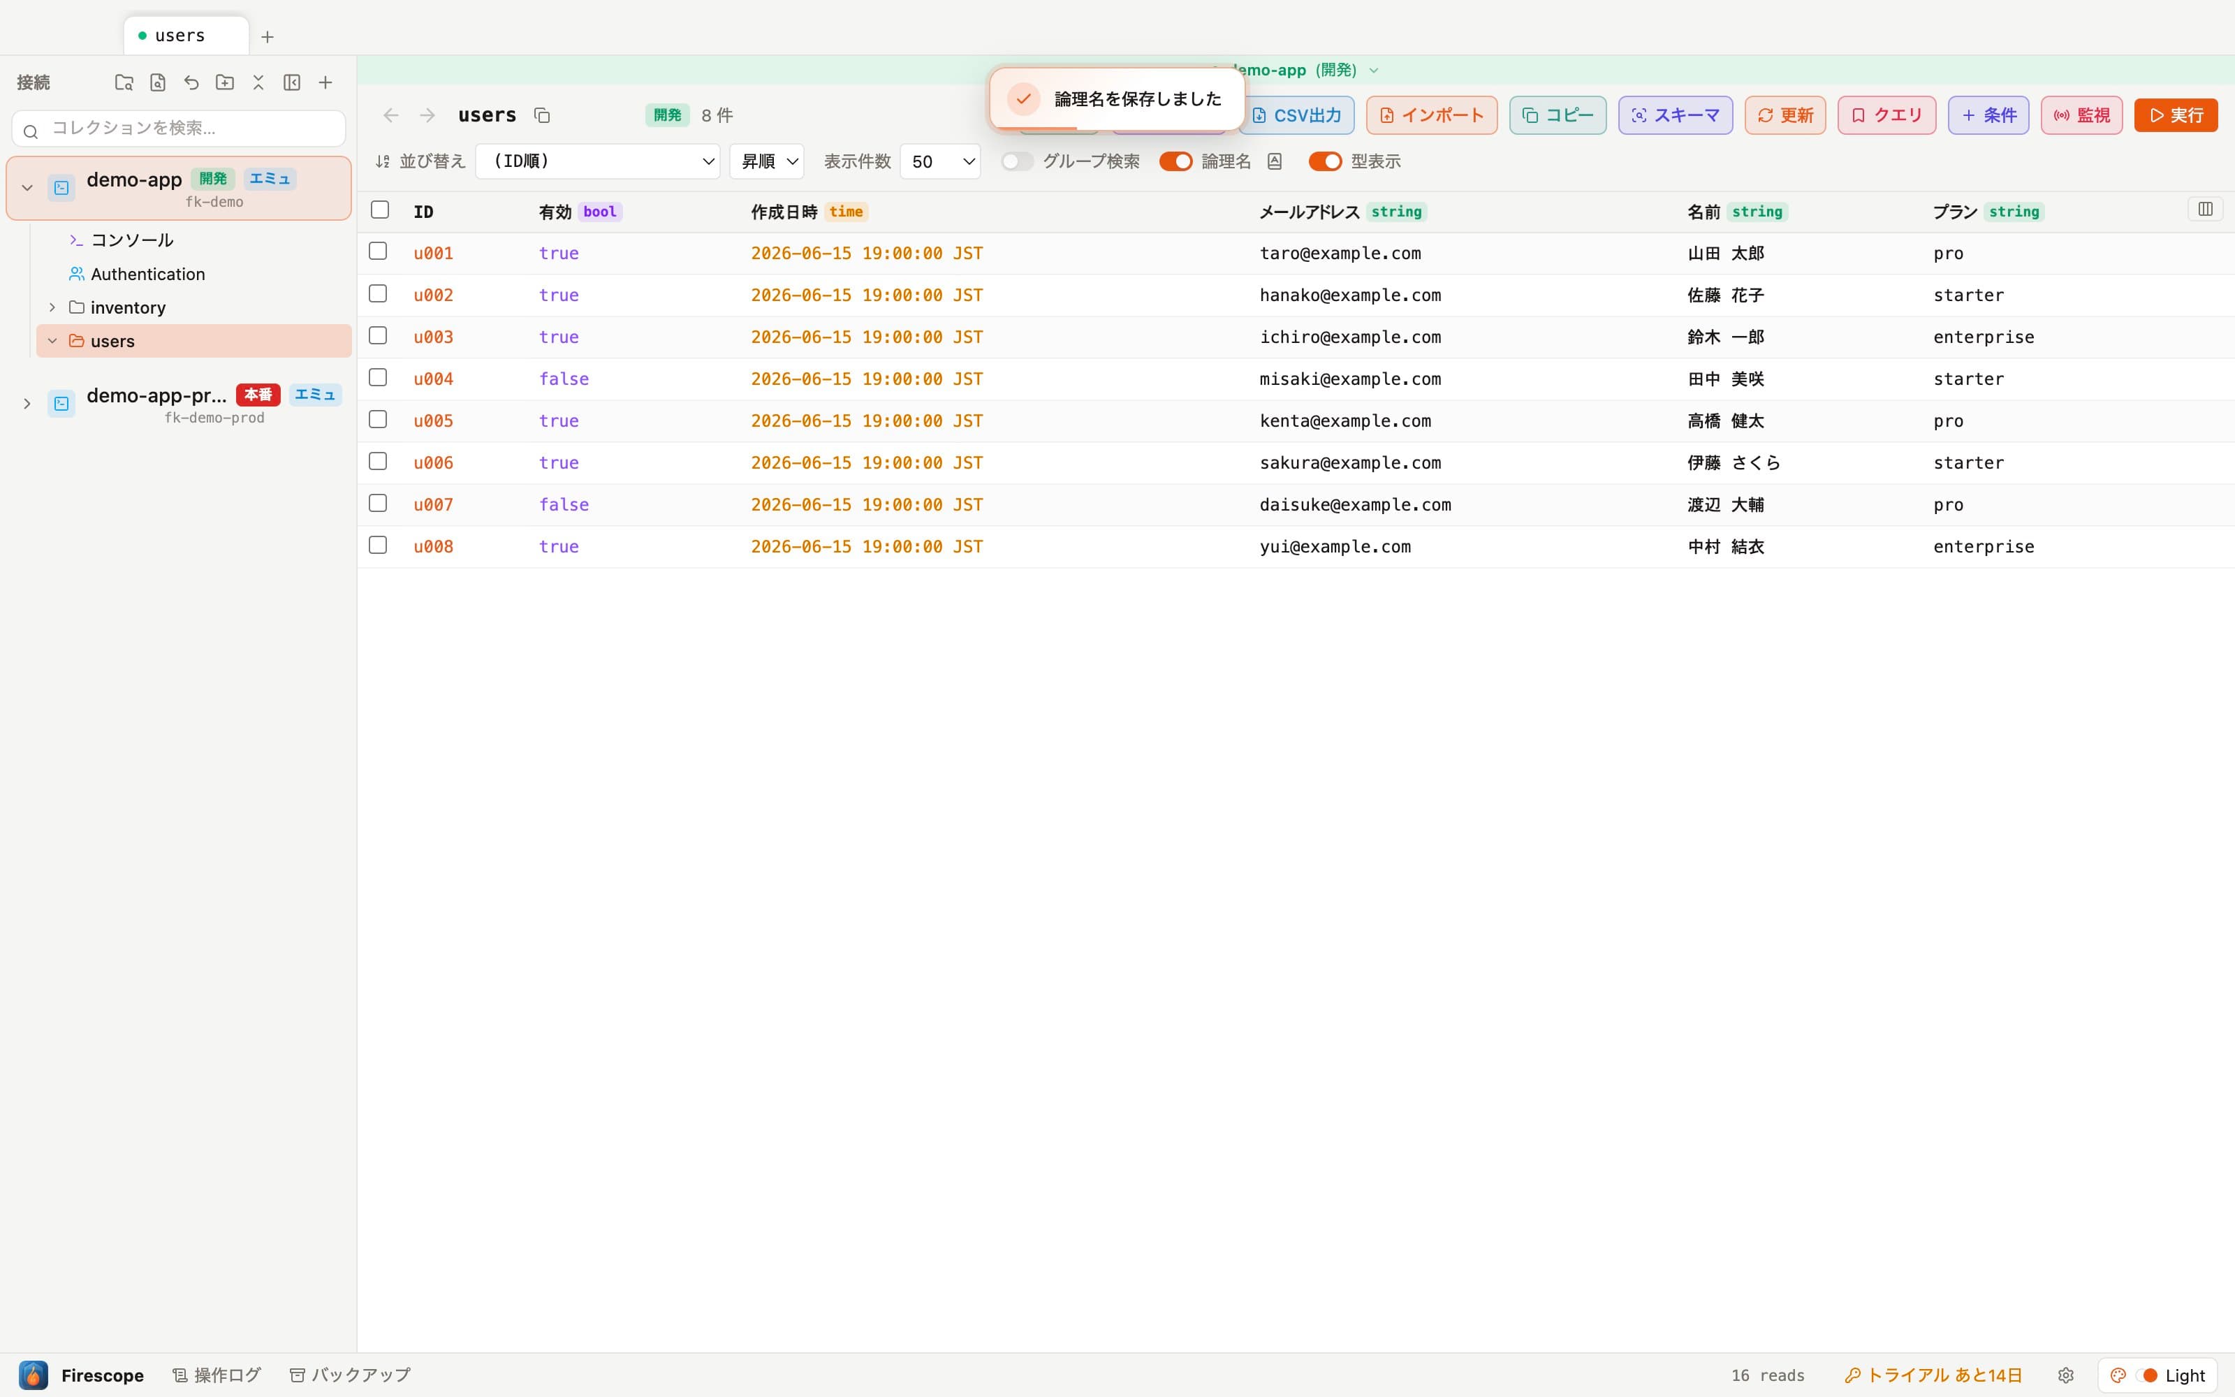
Task: Click the 16 reads counter
Action: (1768, 1375)
